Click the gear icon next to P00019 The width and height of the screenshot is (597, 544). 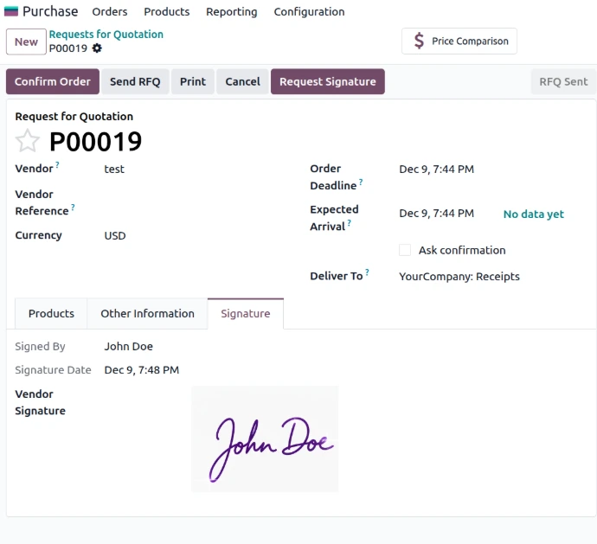[97, 48]
